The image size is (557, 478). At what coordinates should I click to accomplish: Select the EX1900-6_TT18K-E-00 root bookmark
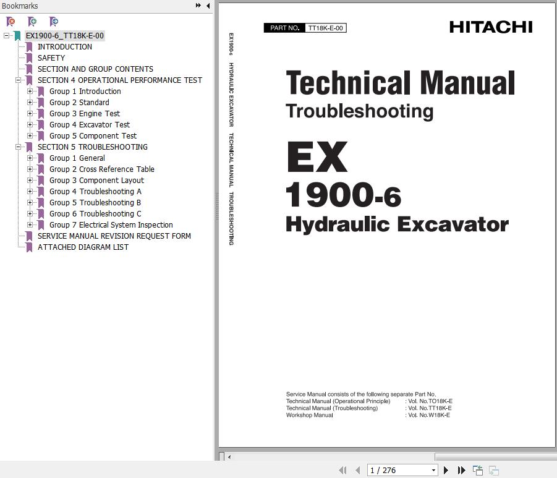[x=65, y=35]
